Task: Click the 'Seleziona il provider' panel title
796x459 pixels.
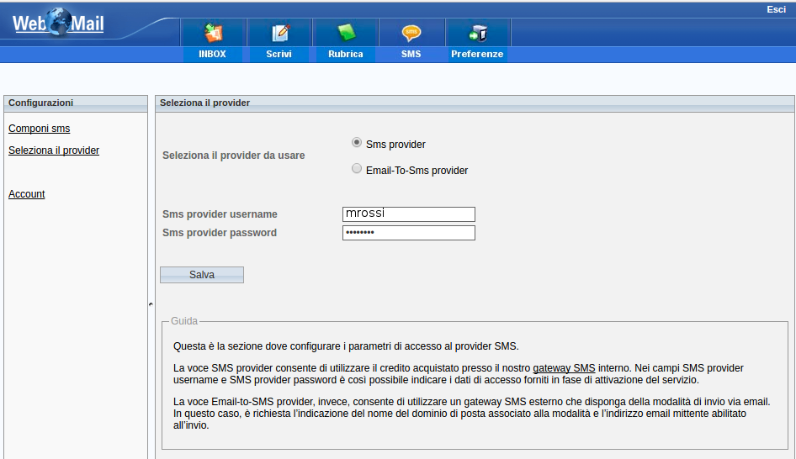Action: pos(204,103)
